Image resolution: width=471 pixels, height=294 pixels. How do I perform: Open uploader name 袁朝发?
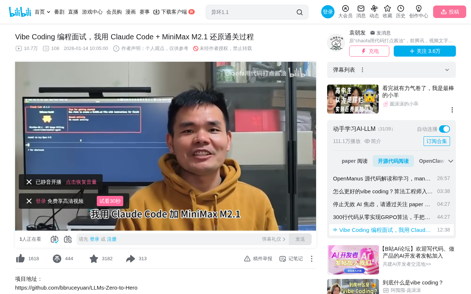357,33
